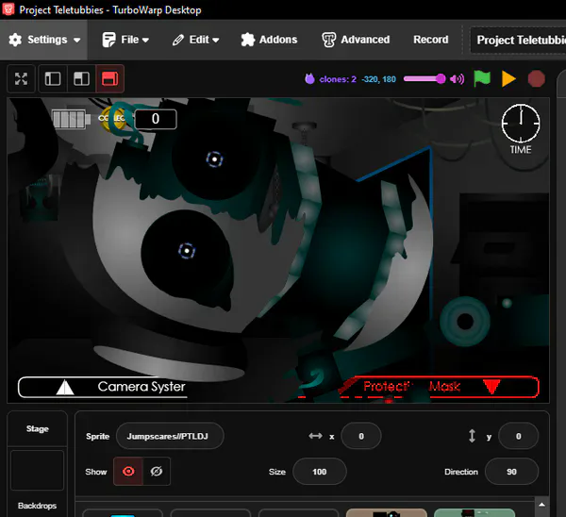
Task: Edit the sprite x position field
Action: coord(361,436)
